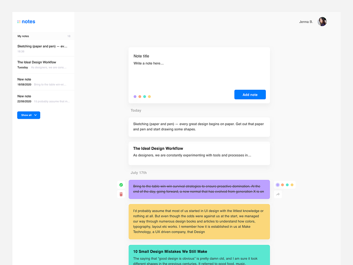The width and height of the screenshot is (353, 265).
Task: Mark the purple note done with the green checkmark
Action: (121, 184)
